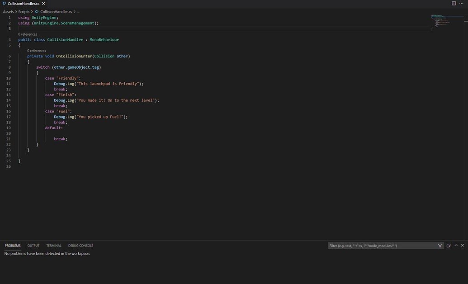Open the Debug Console tab
This screenshot has height=284, width=468.
coord(80,246)
